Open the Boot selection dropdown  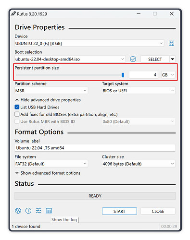(x=70, y=59)
